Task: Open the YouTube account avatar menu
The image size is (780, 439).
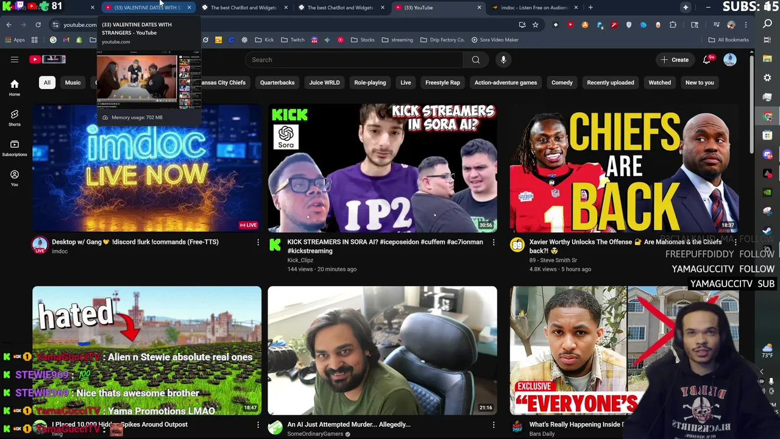Action: click(x=730, y=60)
